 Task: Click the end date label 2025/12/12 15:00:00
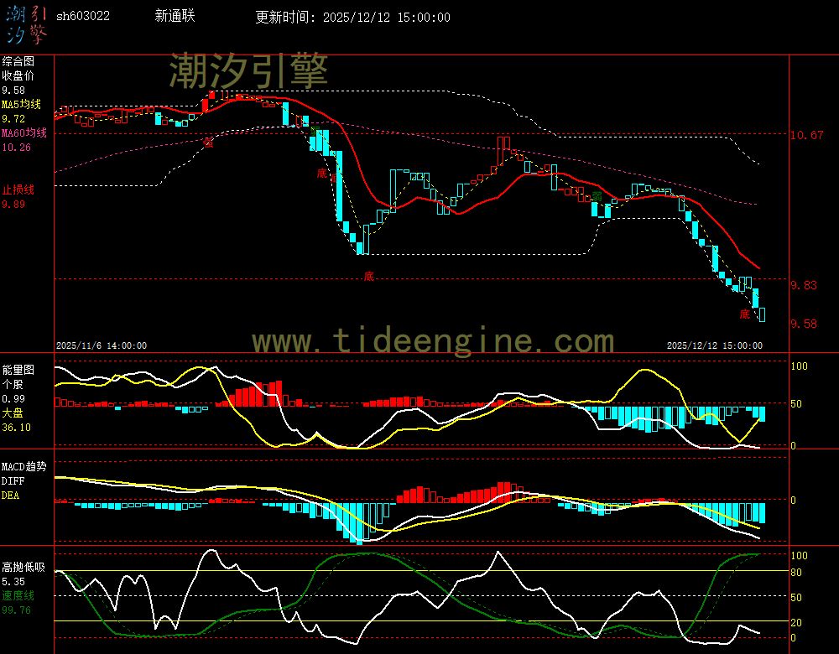(714, 345)
